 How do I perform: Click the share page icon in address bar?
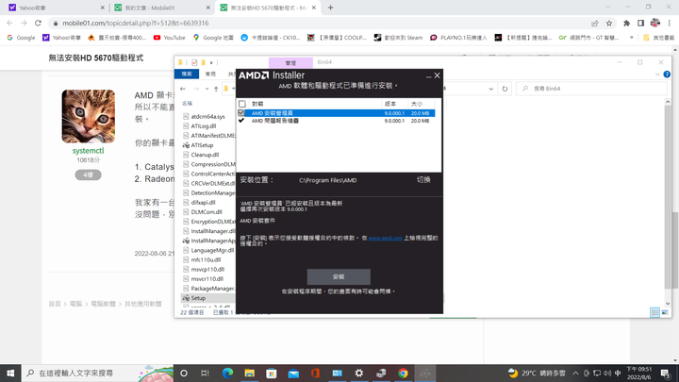coord(594,23)
